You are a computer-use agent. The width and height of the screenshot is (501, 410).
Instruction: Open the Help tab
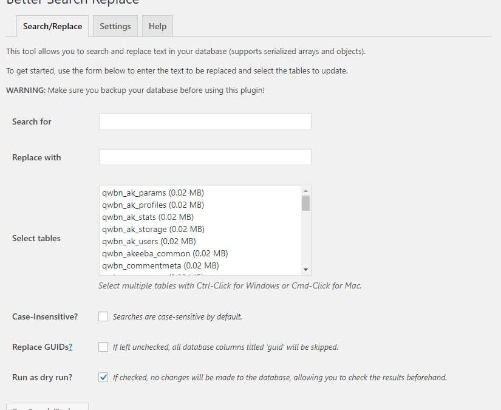coord(157,26)
